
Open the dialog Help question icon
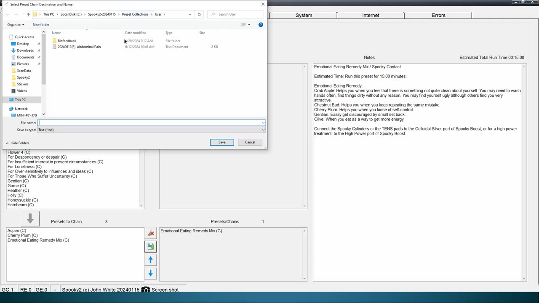pyautogui.click(x=261, y=24)
